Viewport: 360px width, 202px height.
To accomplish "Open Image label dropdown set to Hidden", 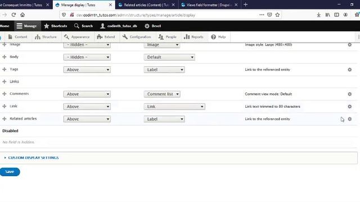I will pyautogui.click(x=87, y=45).
